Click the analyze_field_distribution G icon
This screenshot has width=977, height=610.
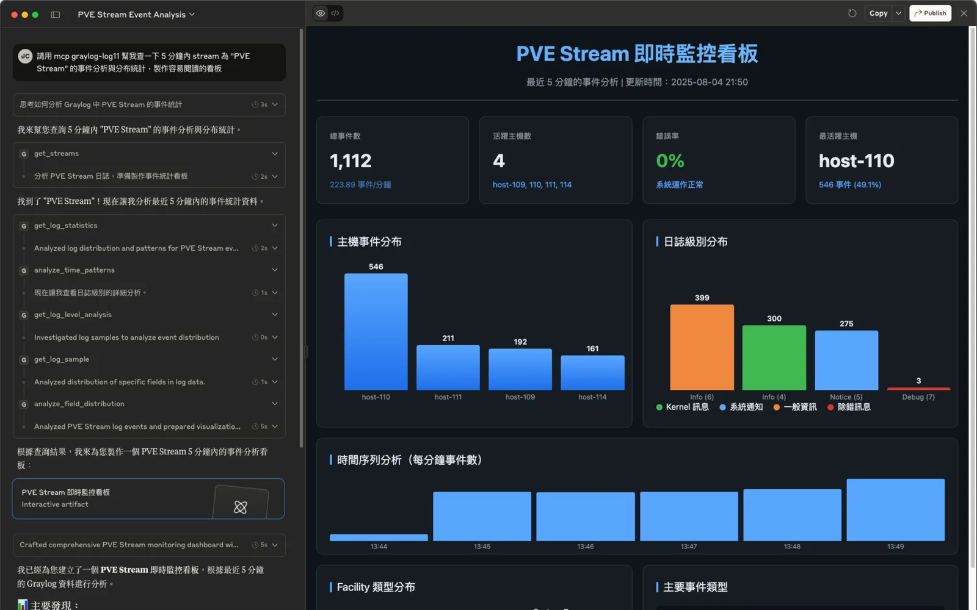(24, 404)
